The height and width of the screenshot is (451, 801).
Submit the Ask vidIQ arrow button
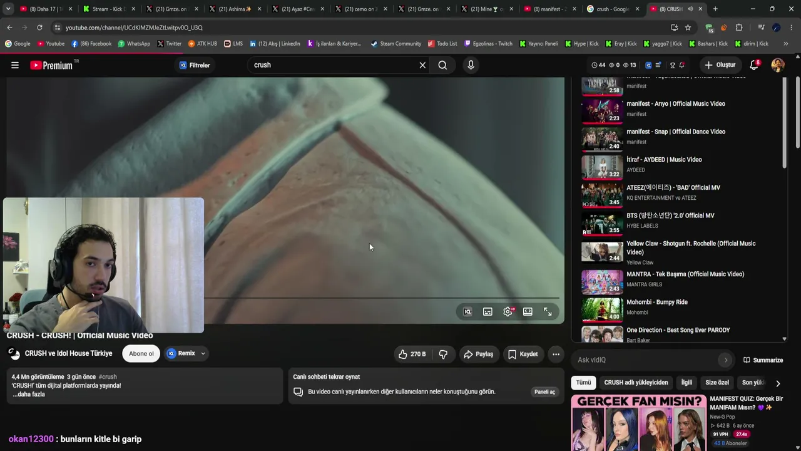tap(726, 360)
